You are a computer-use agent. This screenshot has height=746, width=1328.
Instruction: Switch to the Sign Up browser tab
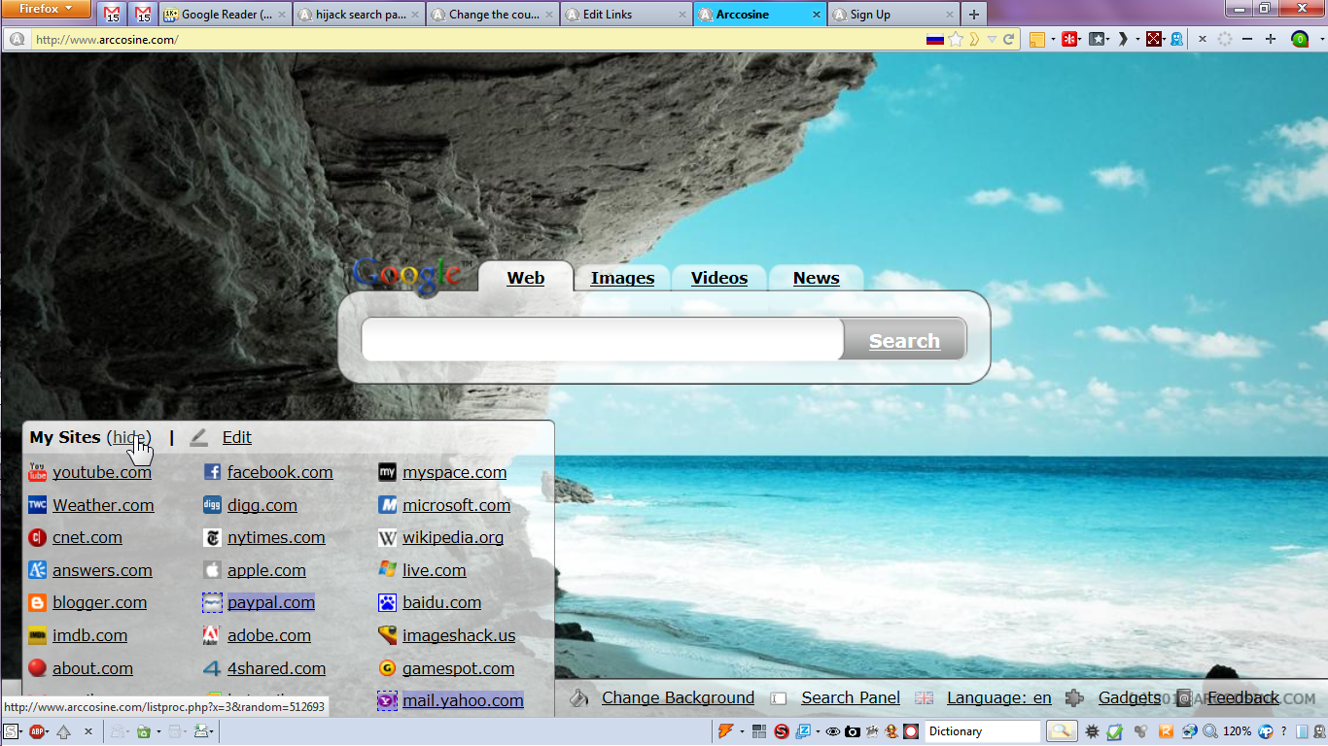coord(894,15)
